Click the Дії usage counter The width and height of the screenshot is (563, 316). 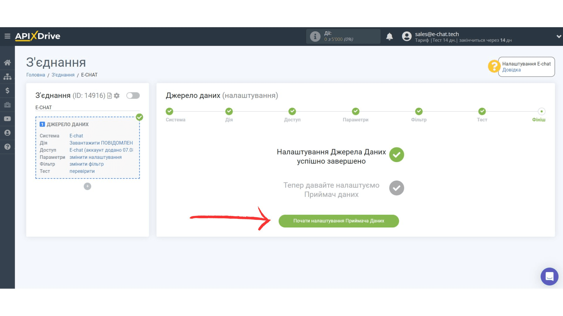click(x=343, y=36)
